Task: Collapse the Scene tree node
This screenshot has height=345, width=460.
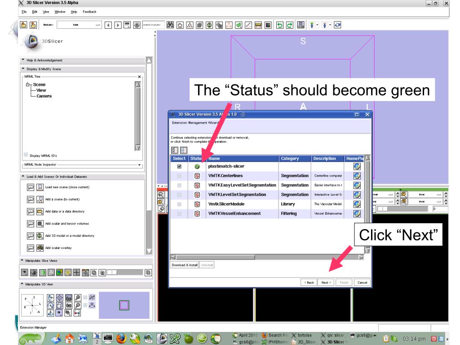Action: (27, 84)
